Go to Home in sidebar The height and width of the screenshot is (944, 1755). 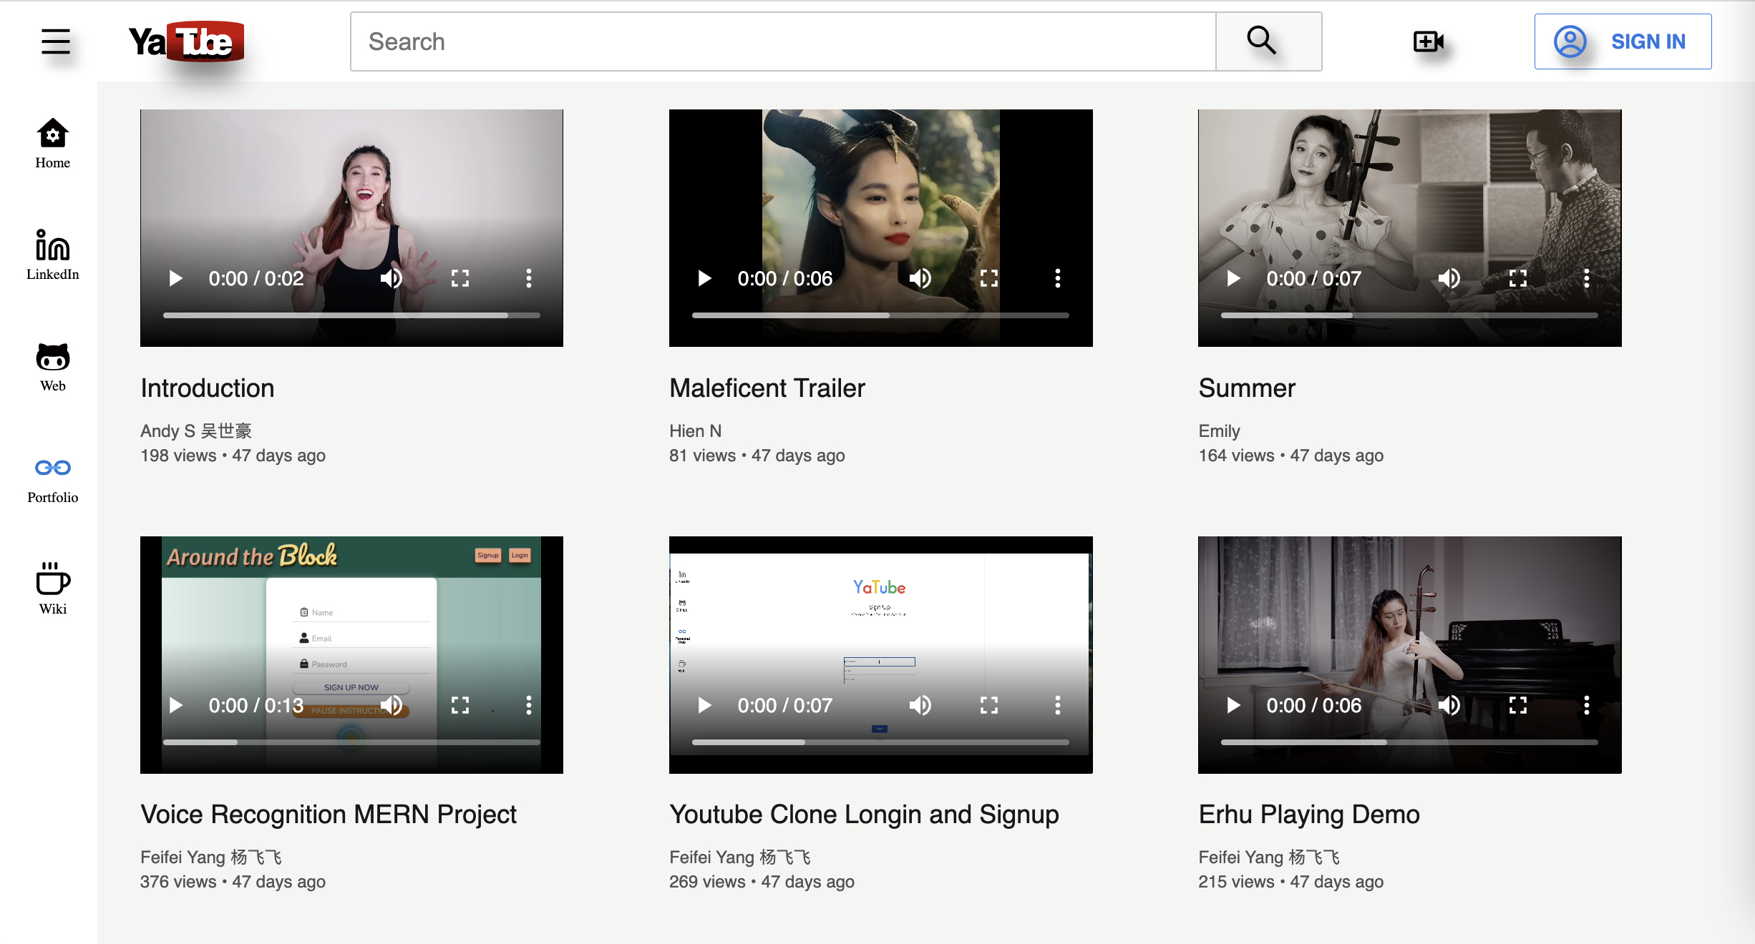pyautogui.click(x=53, y=144)
